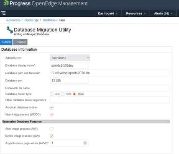
Task: Click the APW spinner arrows
Action: [x=85, y=143]
